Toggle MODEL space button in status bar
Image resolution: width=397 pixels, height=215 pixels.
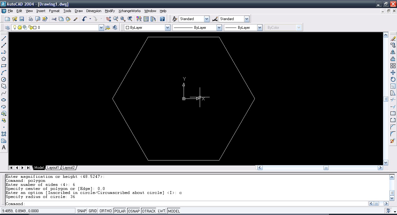pos(174,211)
